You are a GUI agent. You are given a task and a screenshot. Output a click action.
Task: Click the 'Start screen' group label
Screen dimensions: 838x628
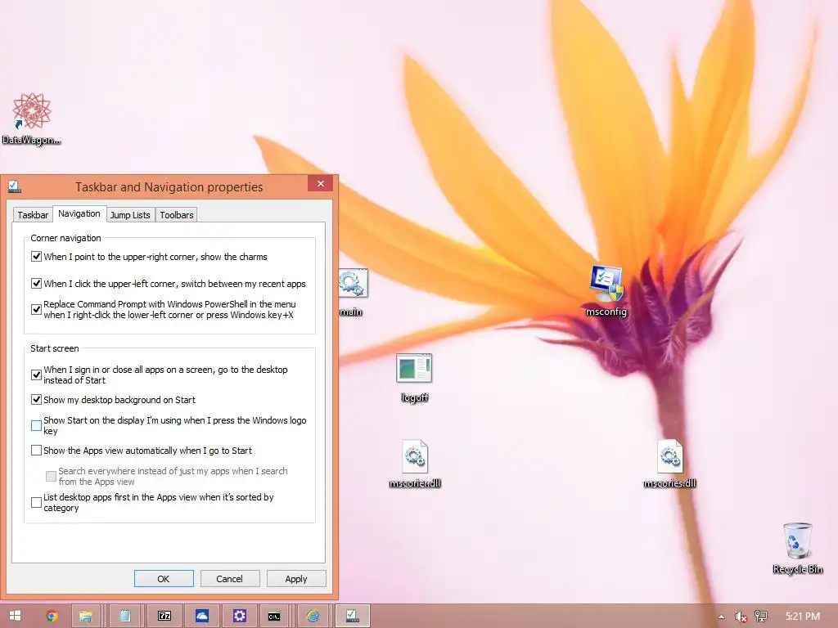(x=55, y=348)
